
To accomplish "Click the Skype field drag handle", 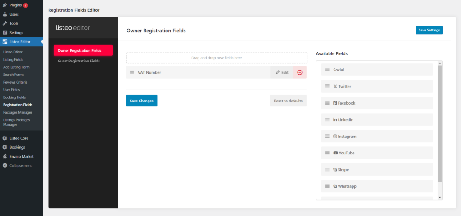I will pyautogui.click(x=328, y=169).
